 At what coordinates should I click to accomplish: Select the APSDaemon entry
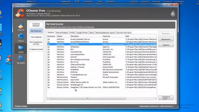[102, 47]
